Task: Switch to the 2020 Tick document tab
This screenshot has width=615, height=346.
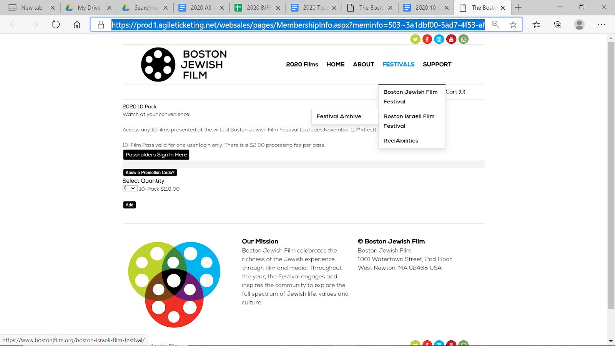Action: (314, 8)
